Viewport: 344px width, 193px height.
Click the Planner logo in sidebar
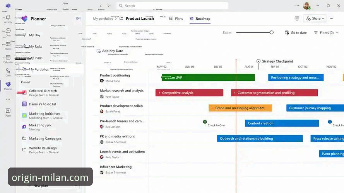pyautogui.click(x=25, y=19)
